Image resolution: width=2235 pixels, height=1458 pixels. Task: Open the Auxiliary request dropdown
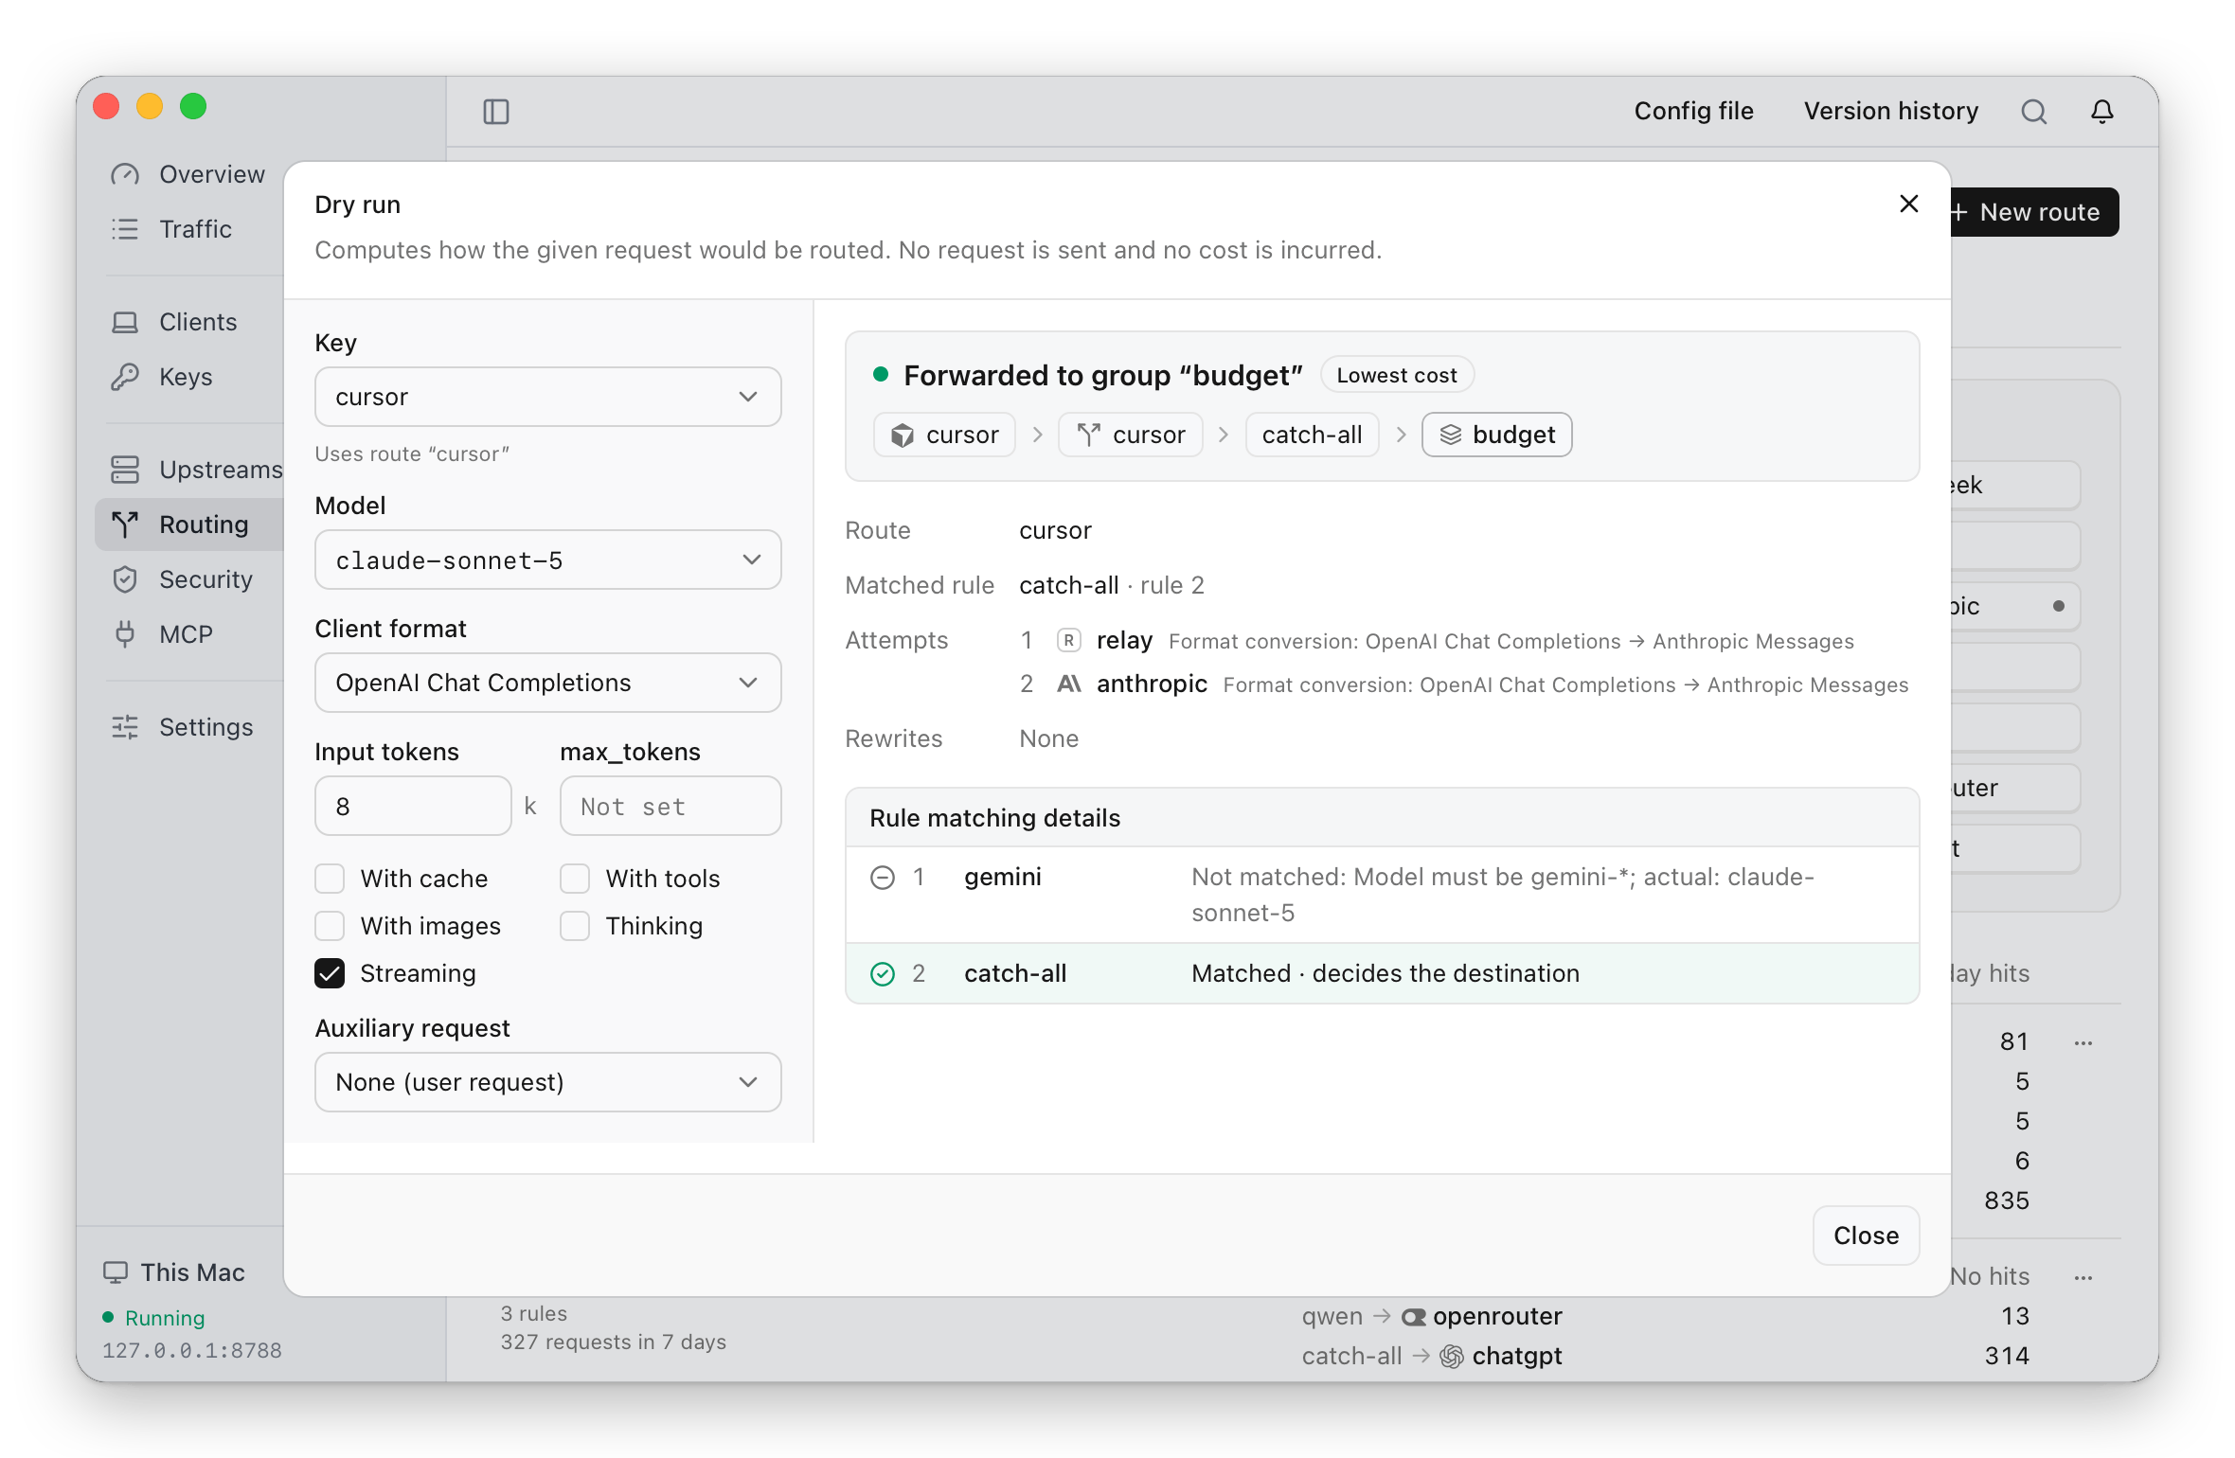pyautogui.click(x=547, y=1082)
